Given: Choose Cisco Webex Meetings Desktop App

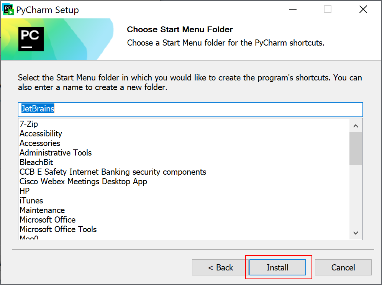Looking at the screenshot, I should click(83, 182).
